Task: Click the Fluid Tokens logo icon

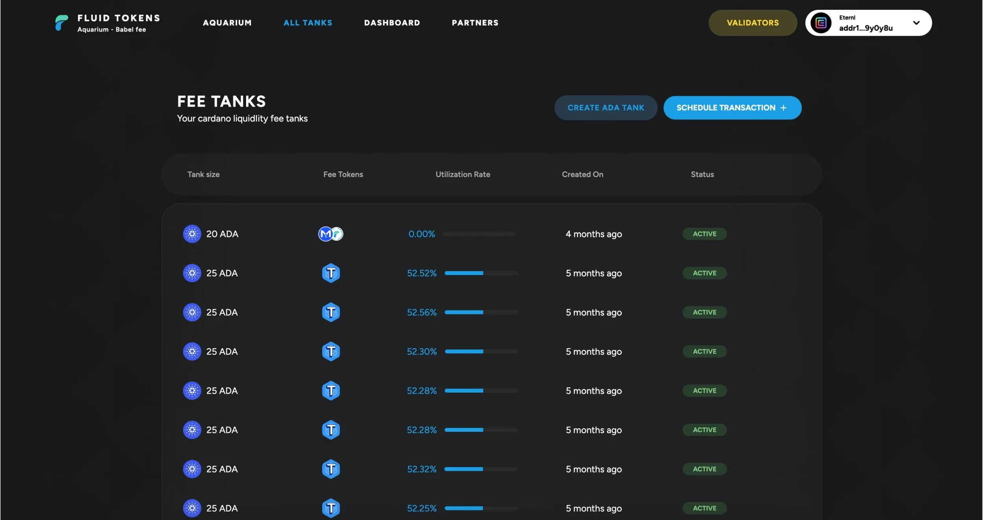Action: (x=61, y=23)
